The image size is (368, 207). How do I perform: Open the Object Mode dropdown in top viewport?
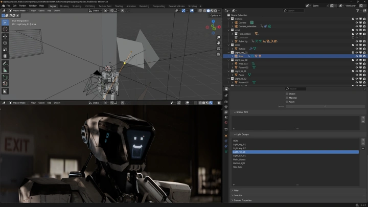19,10
